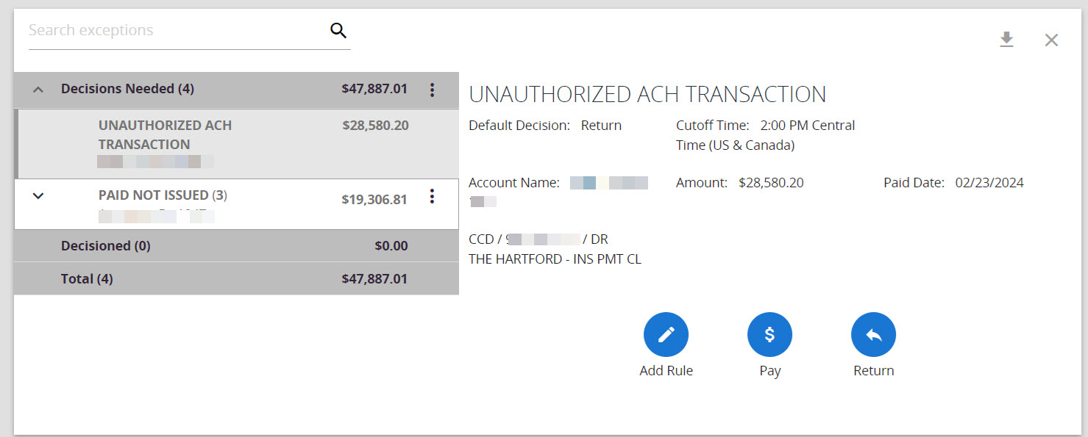Select PAID NOT ISSUED (3) row
Screen dimensions: 1088x437
[x=237, y=204]
